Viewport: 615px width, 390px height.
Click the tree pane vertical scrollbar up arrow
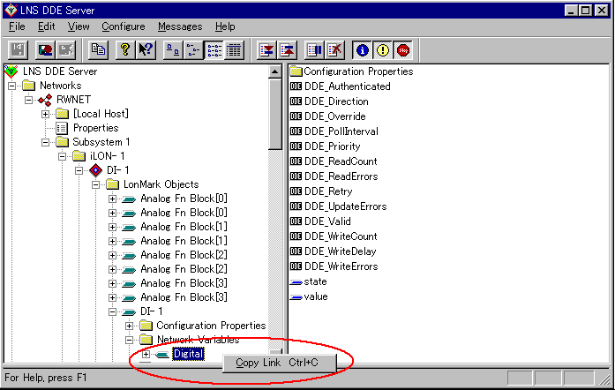(x=275, y=72)
